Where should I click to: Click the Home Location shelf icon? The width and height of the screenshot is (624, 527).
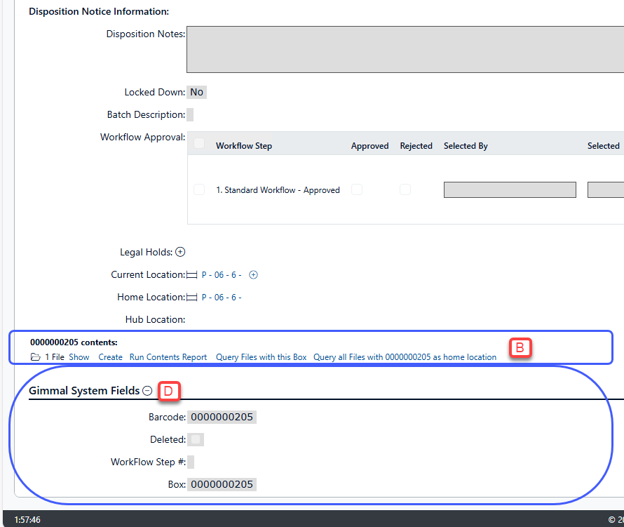click(191, 298)
